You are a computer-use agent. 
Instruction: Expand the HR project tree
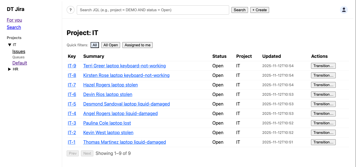pyautogui.click(x=9, y=69)
